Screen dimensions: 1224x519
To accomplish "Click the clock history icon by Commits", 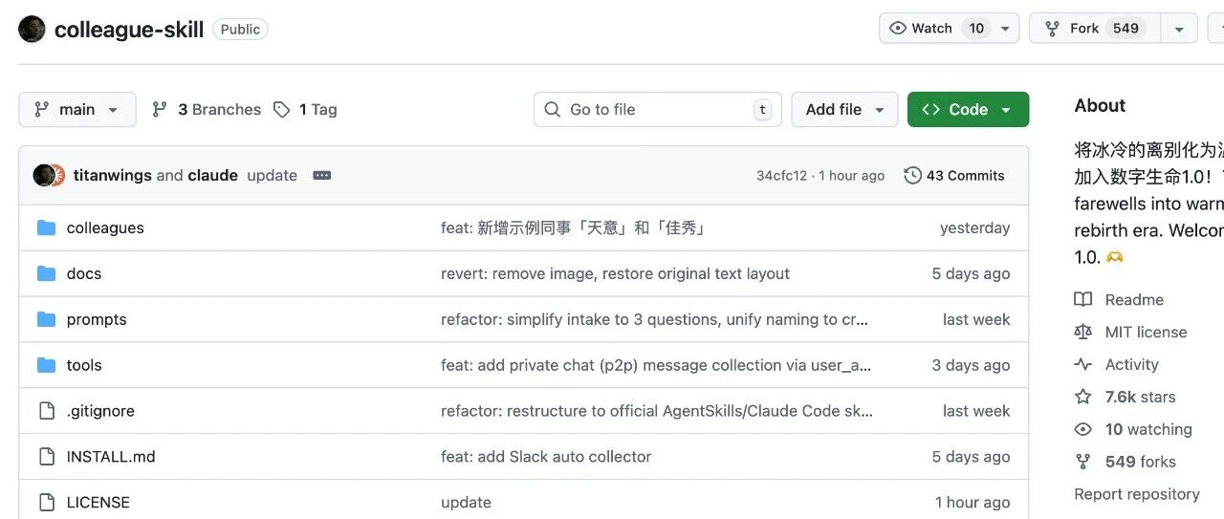I will pyautogui.click(x=912, y=175).
